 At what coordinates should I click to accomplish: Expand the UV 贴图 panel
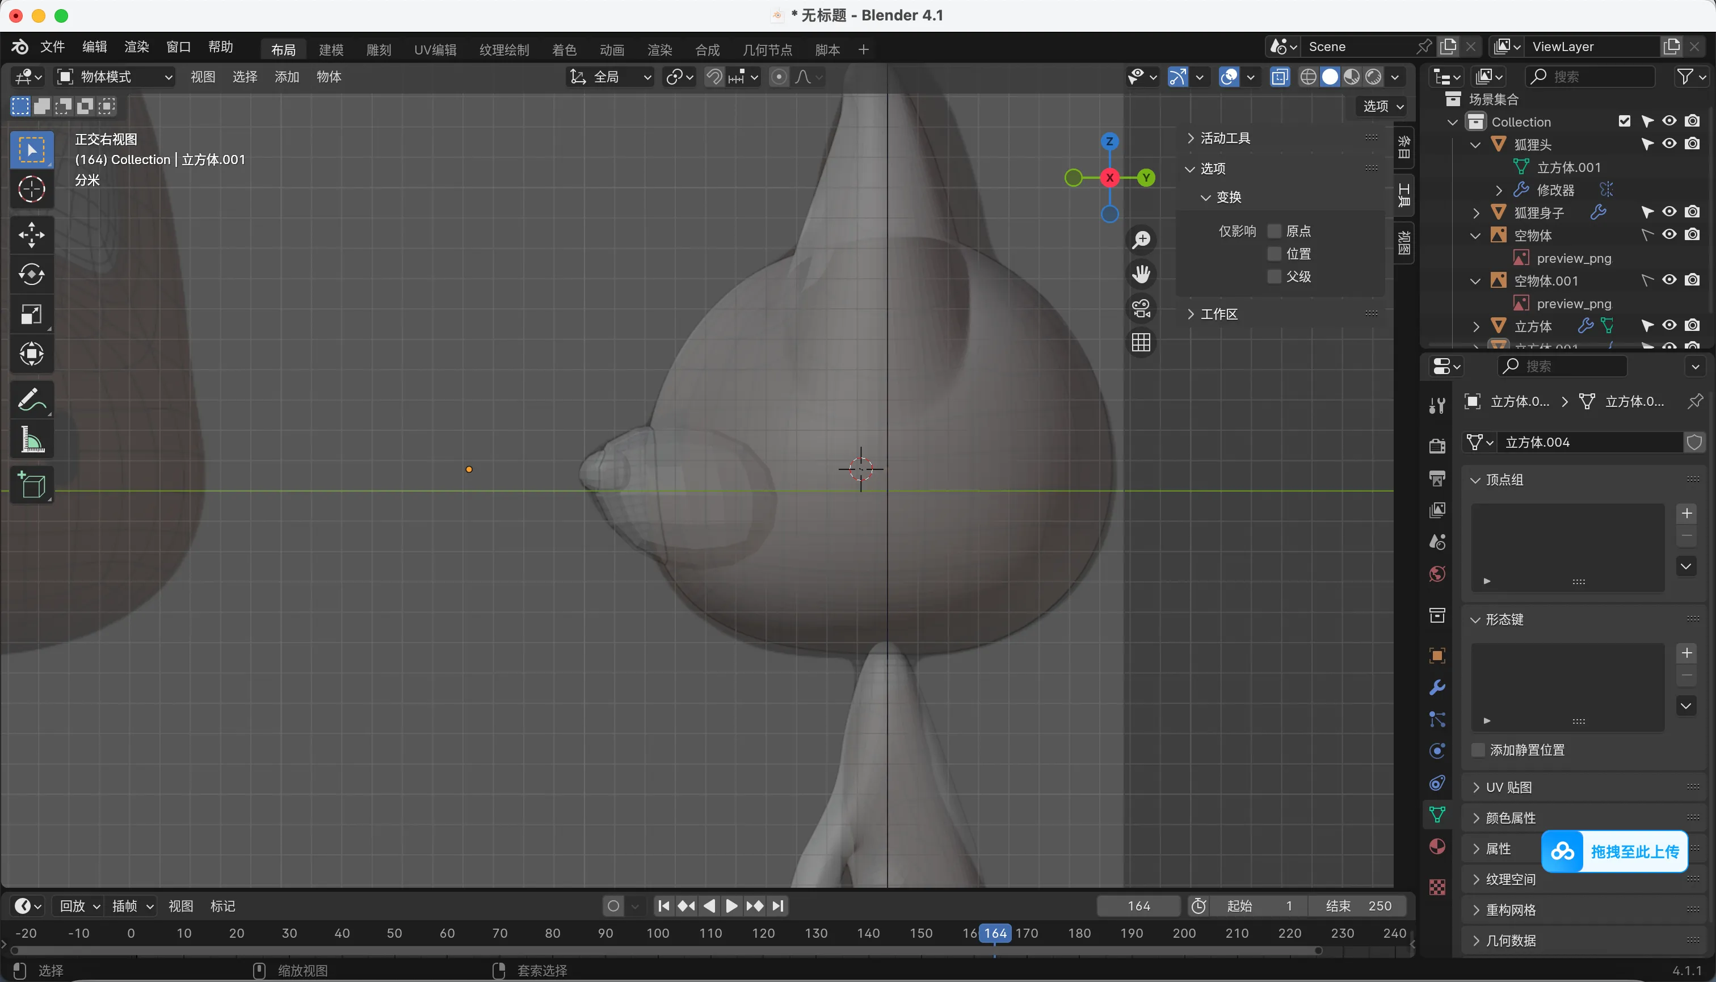(1508, 787)
